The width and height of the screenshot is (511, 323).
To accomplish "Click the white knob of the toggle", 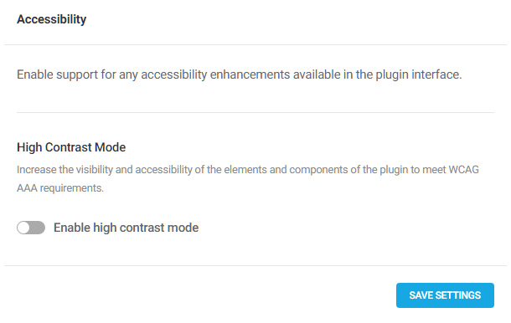I will click(x=23, y=228).
